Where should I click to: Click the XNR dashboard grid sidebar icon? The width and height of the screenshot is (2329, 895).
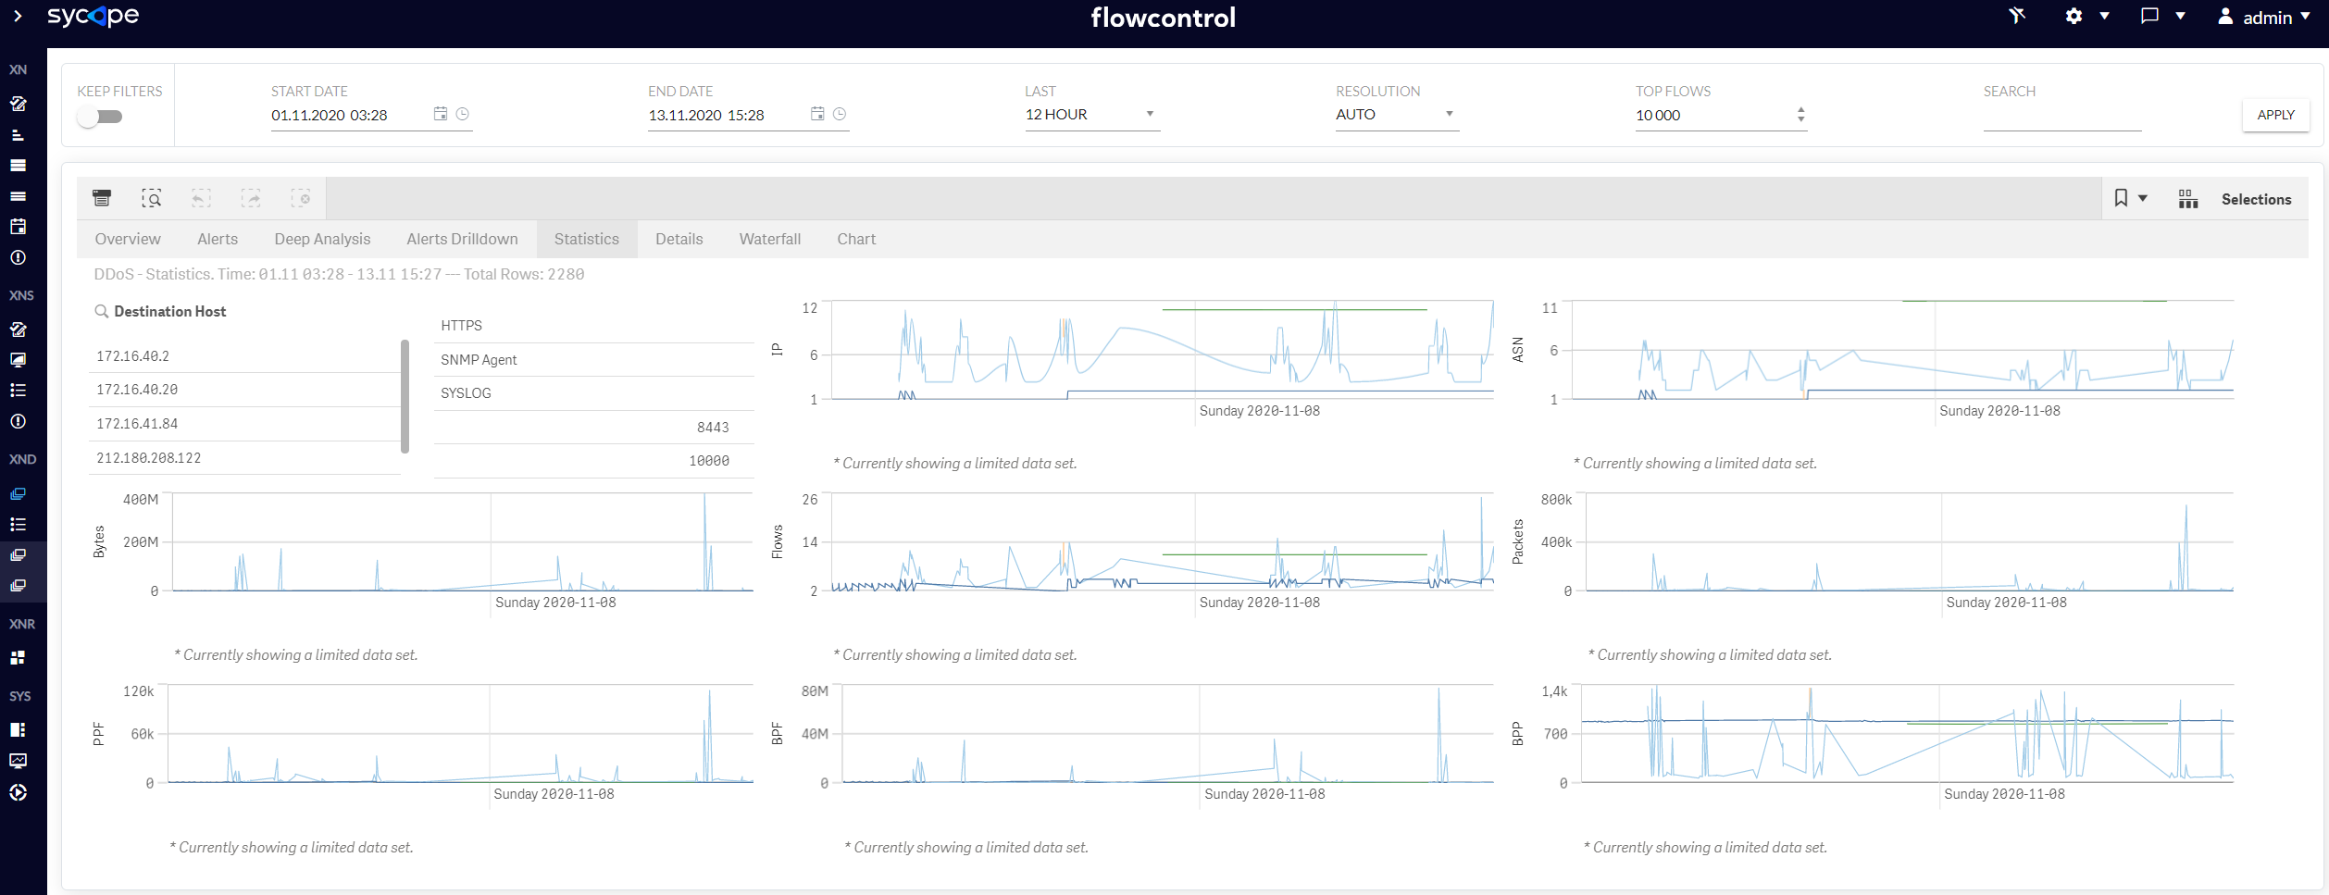pos(18,657)
